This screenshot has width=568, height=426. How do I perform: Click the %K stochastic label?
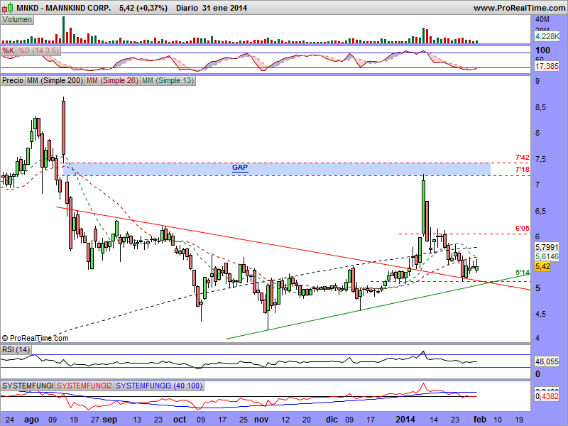[8, 50]
